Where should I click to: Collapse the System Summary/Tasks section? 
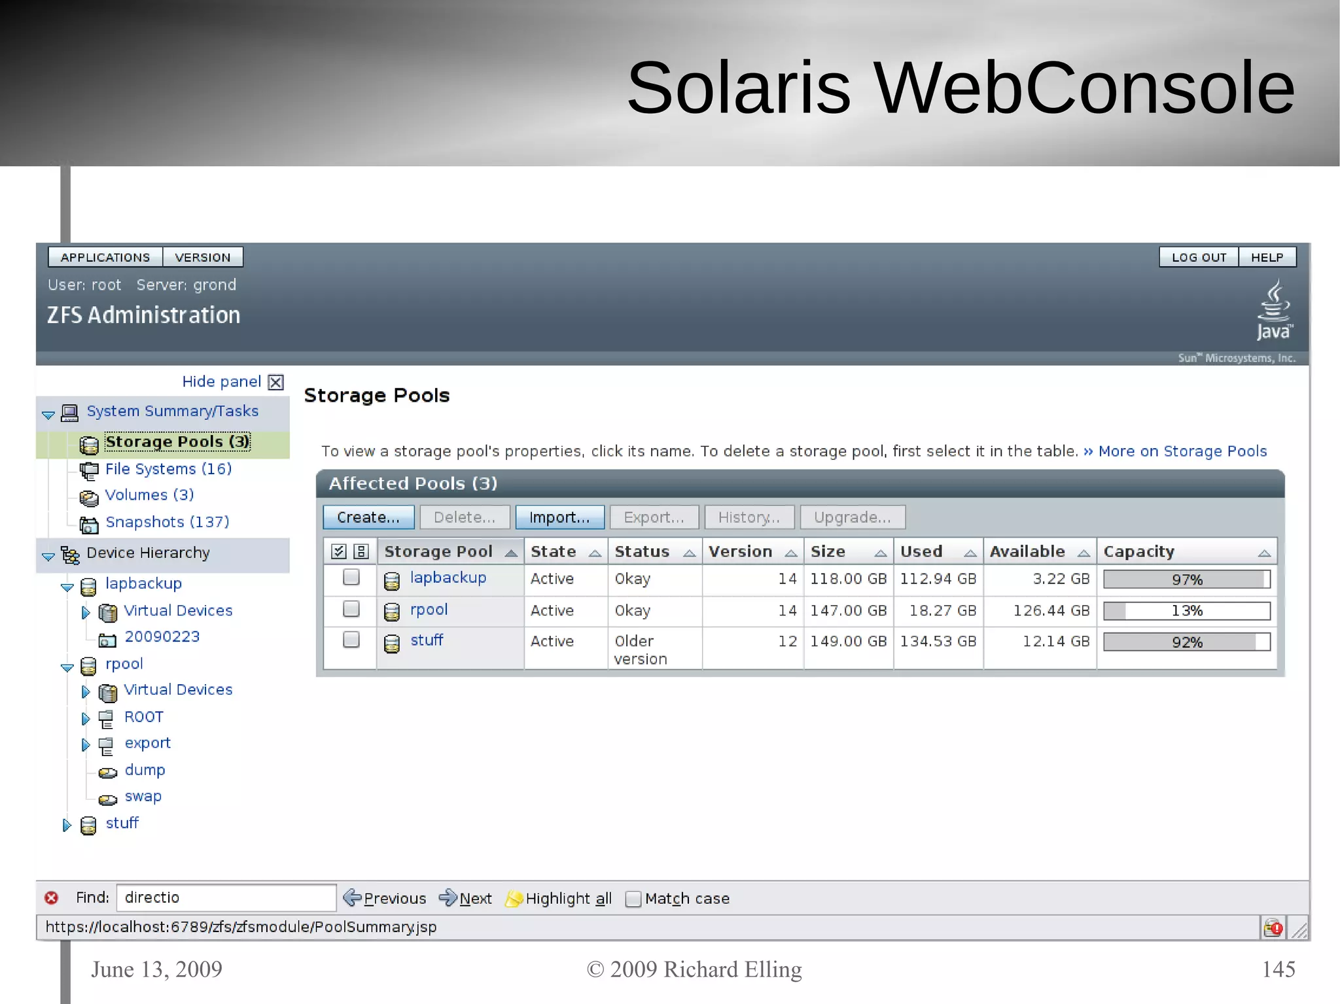(48, 415)
